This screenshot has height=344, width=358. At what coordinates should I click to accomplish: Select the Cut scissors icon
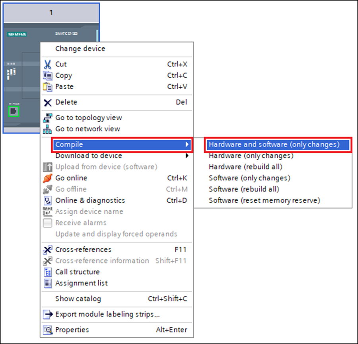point(47,64)
